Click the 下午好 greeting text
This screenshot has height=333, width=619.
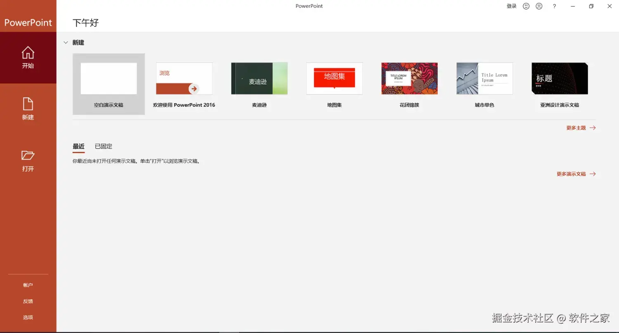point(86,23)
